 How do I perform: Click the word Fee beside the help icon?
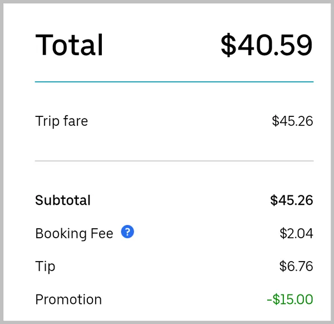pos(102,233)
